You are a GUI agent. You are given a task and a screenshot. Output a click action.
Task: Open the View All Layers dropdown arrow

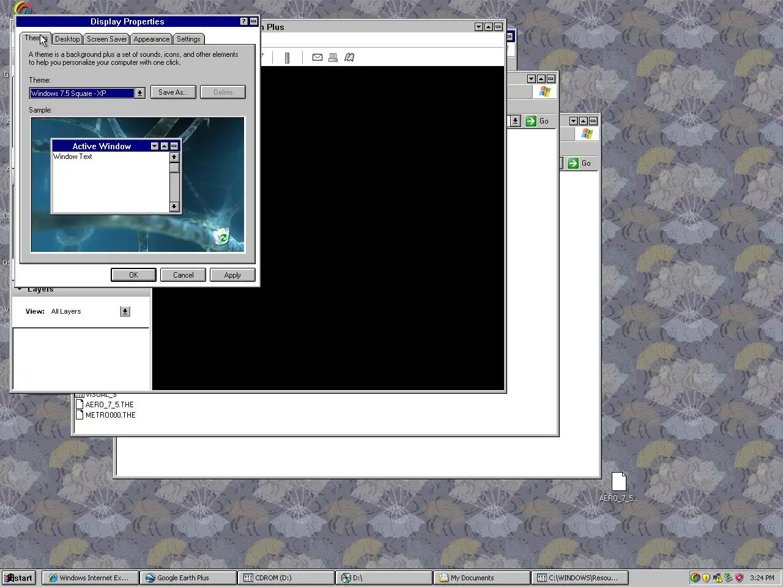[x=125, y=312]
